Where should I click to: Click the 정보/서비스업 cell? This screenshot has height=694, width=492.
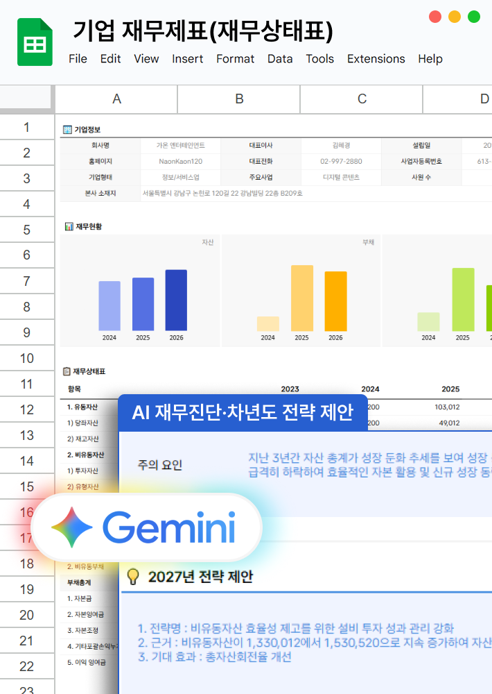pyautogui.click(x=180, y=178)
